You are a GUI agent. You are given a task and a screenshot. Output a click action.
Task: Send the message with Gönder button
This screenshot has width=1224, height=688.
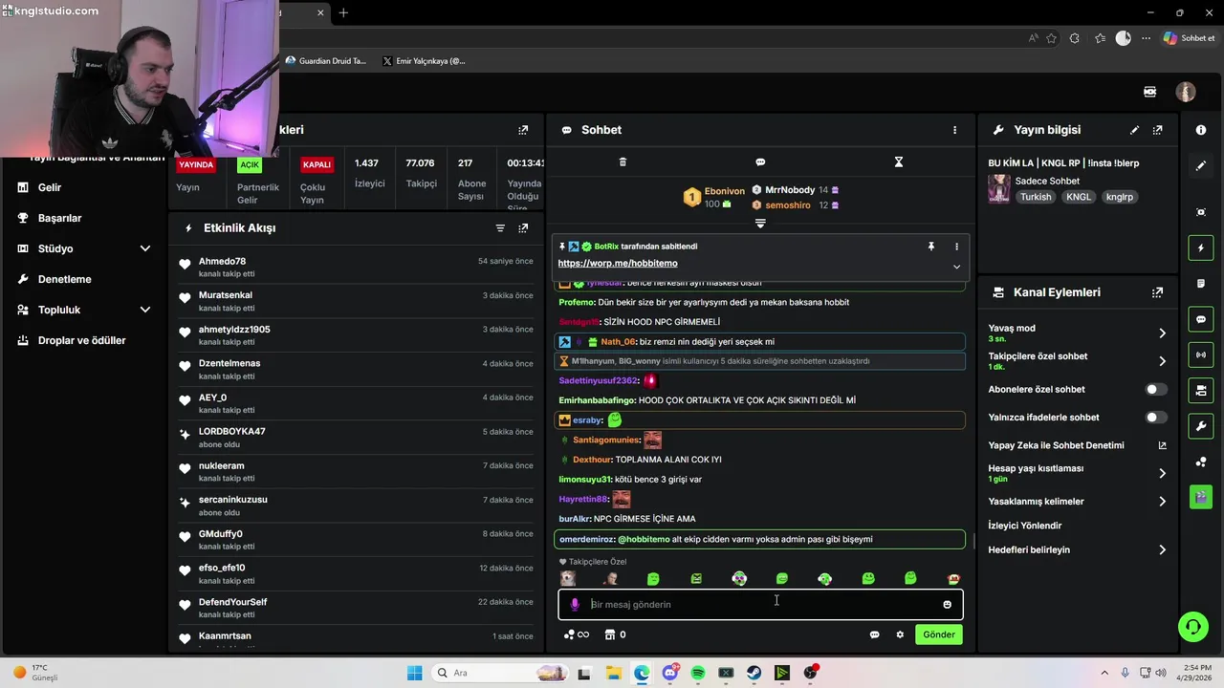[x=938, y=634]
